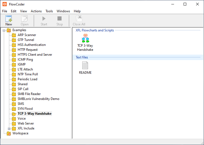Click the XFL Flowcharts and Scripts header
Image resolution: width=204 pixels, height=145 pixels.
(95, 30)
